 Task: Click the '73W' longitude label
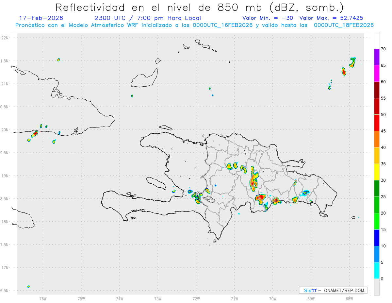click(x=158, y=298)
